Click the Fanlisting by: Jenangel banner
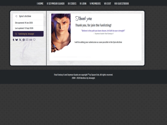The width and height of the screenshot is (167, 125). 28,34
